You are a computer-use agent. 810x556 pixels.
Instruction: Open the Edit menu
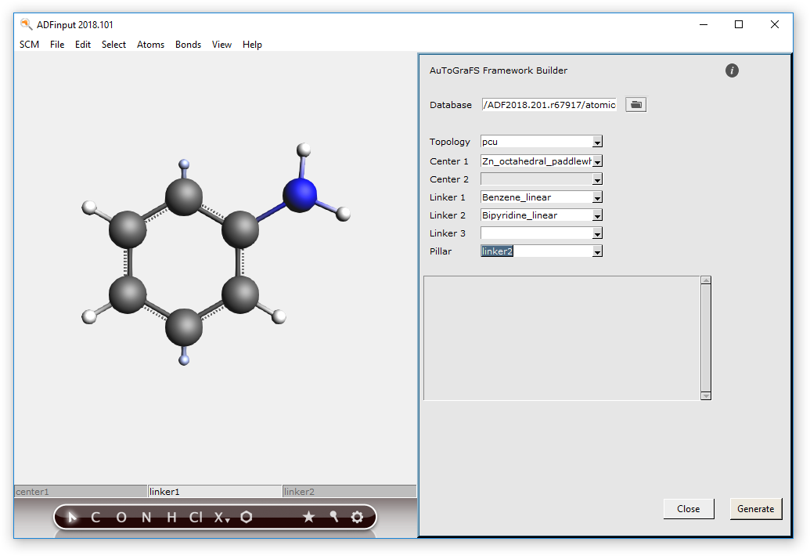click(83, 45)
